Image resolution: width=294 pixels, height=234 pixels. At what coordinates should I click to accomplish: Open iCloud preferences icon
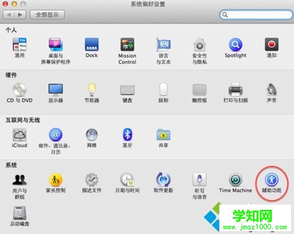point(19,135)
